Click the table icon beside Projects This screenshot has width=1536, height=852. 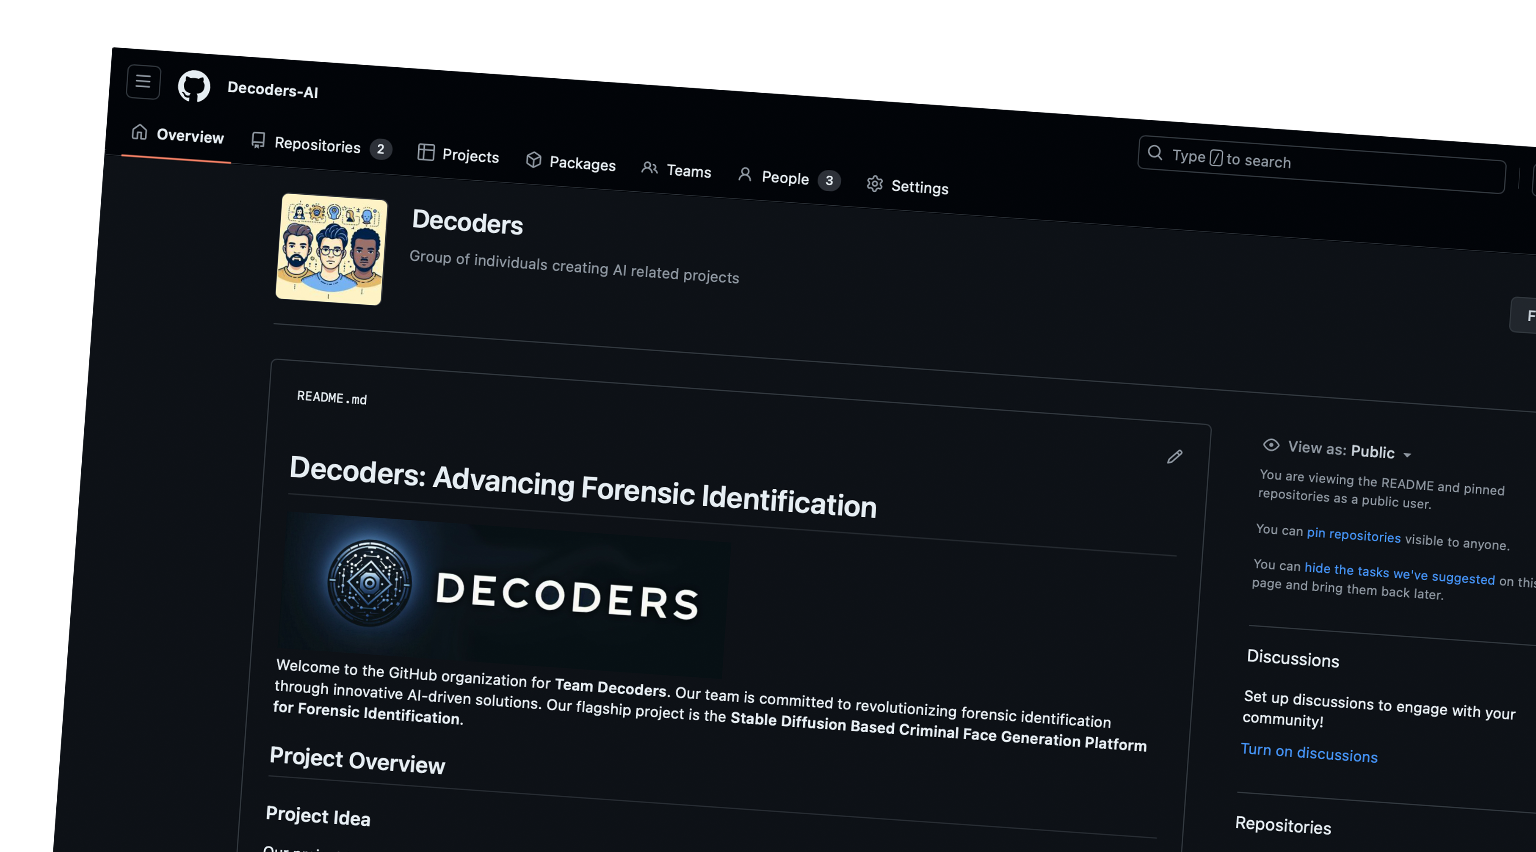426,152
